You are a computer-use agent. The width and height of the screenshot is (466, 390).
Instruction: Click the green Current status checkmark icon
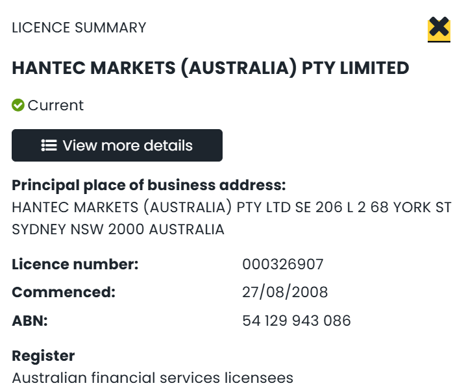18,105
